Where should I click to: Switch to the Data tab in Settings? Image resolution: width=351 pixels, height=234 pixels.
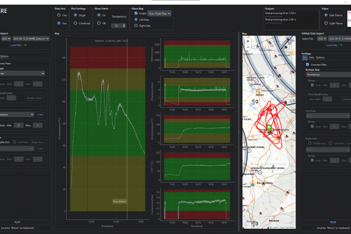click(311, 57)
